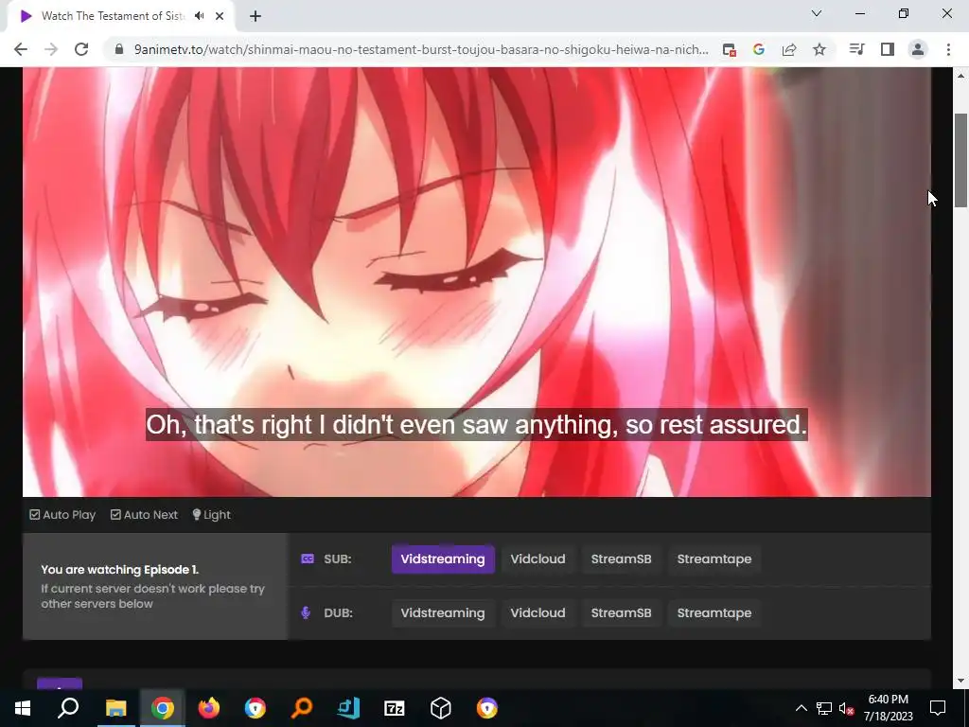The image size is (969, 727).
Task: Open the media control icon in toolbar
Action: pyautogui.click(x=856, y=49)
